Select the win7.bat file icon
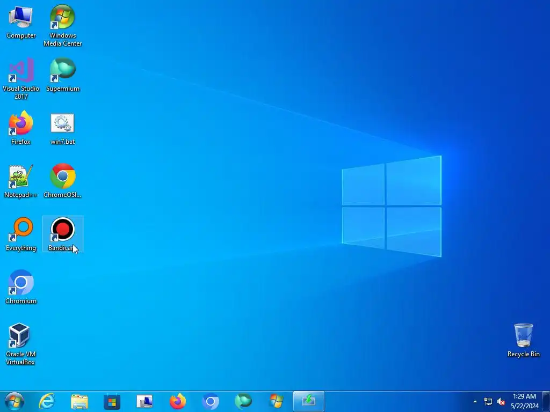This screenshot has height=412, width=550. point(62,129)
